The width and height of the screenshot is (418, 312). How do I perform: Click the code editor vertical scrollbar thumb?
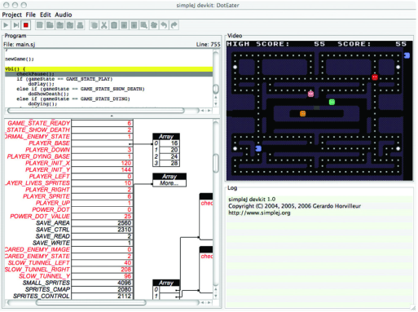216,89
